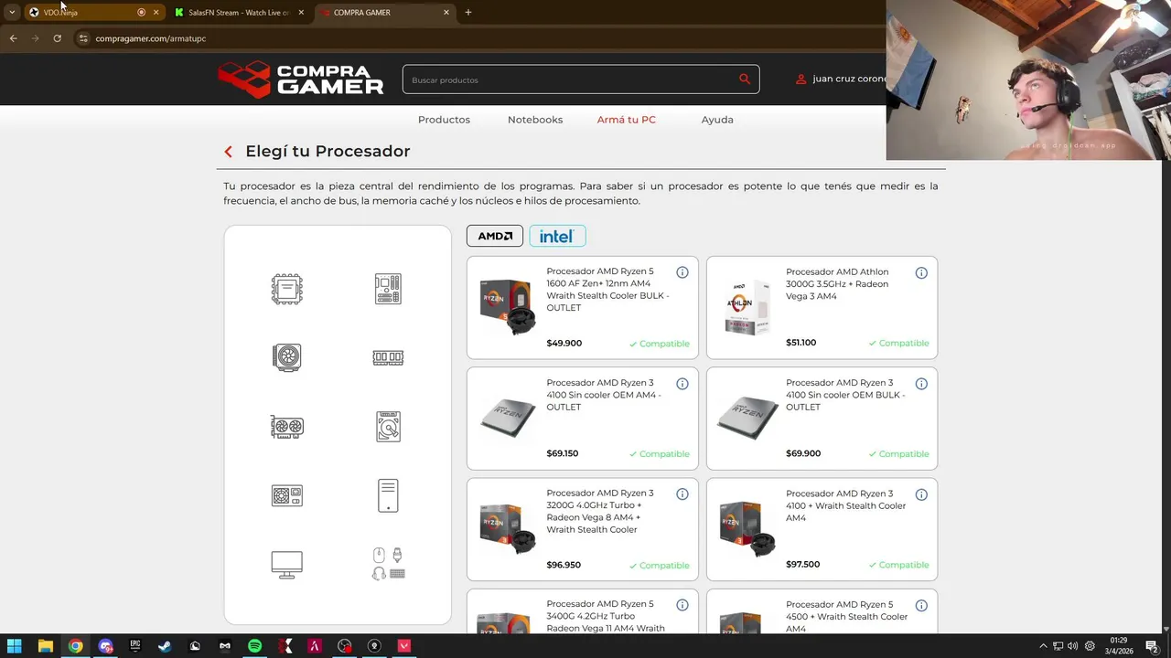
Task: Select the power supply component icon
Action: 286,495
